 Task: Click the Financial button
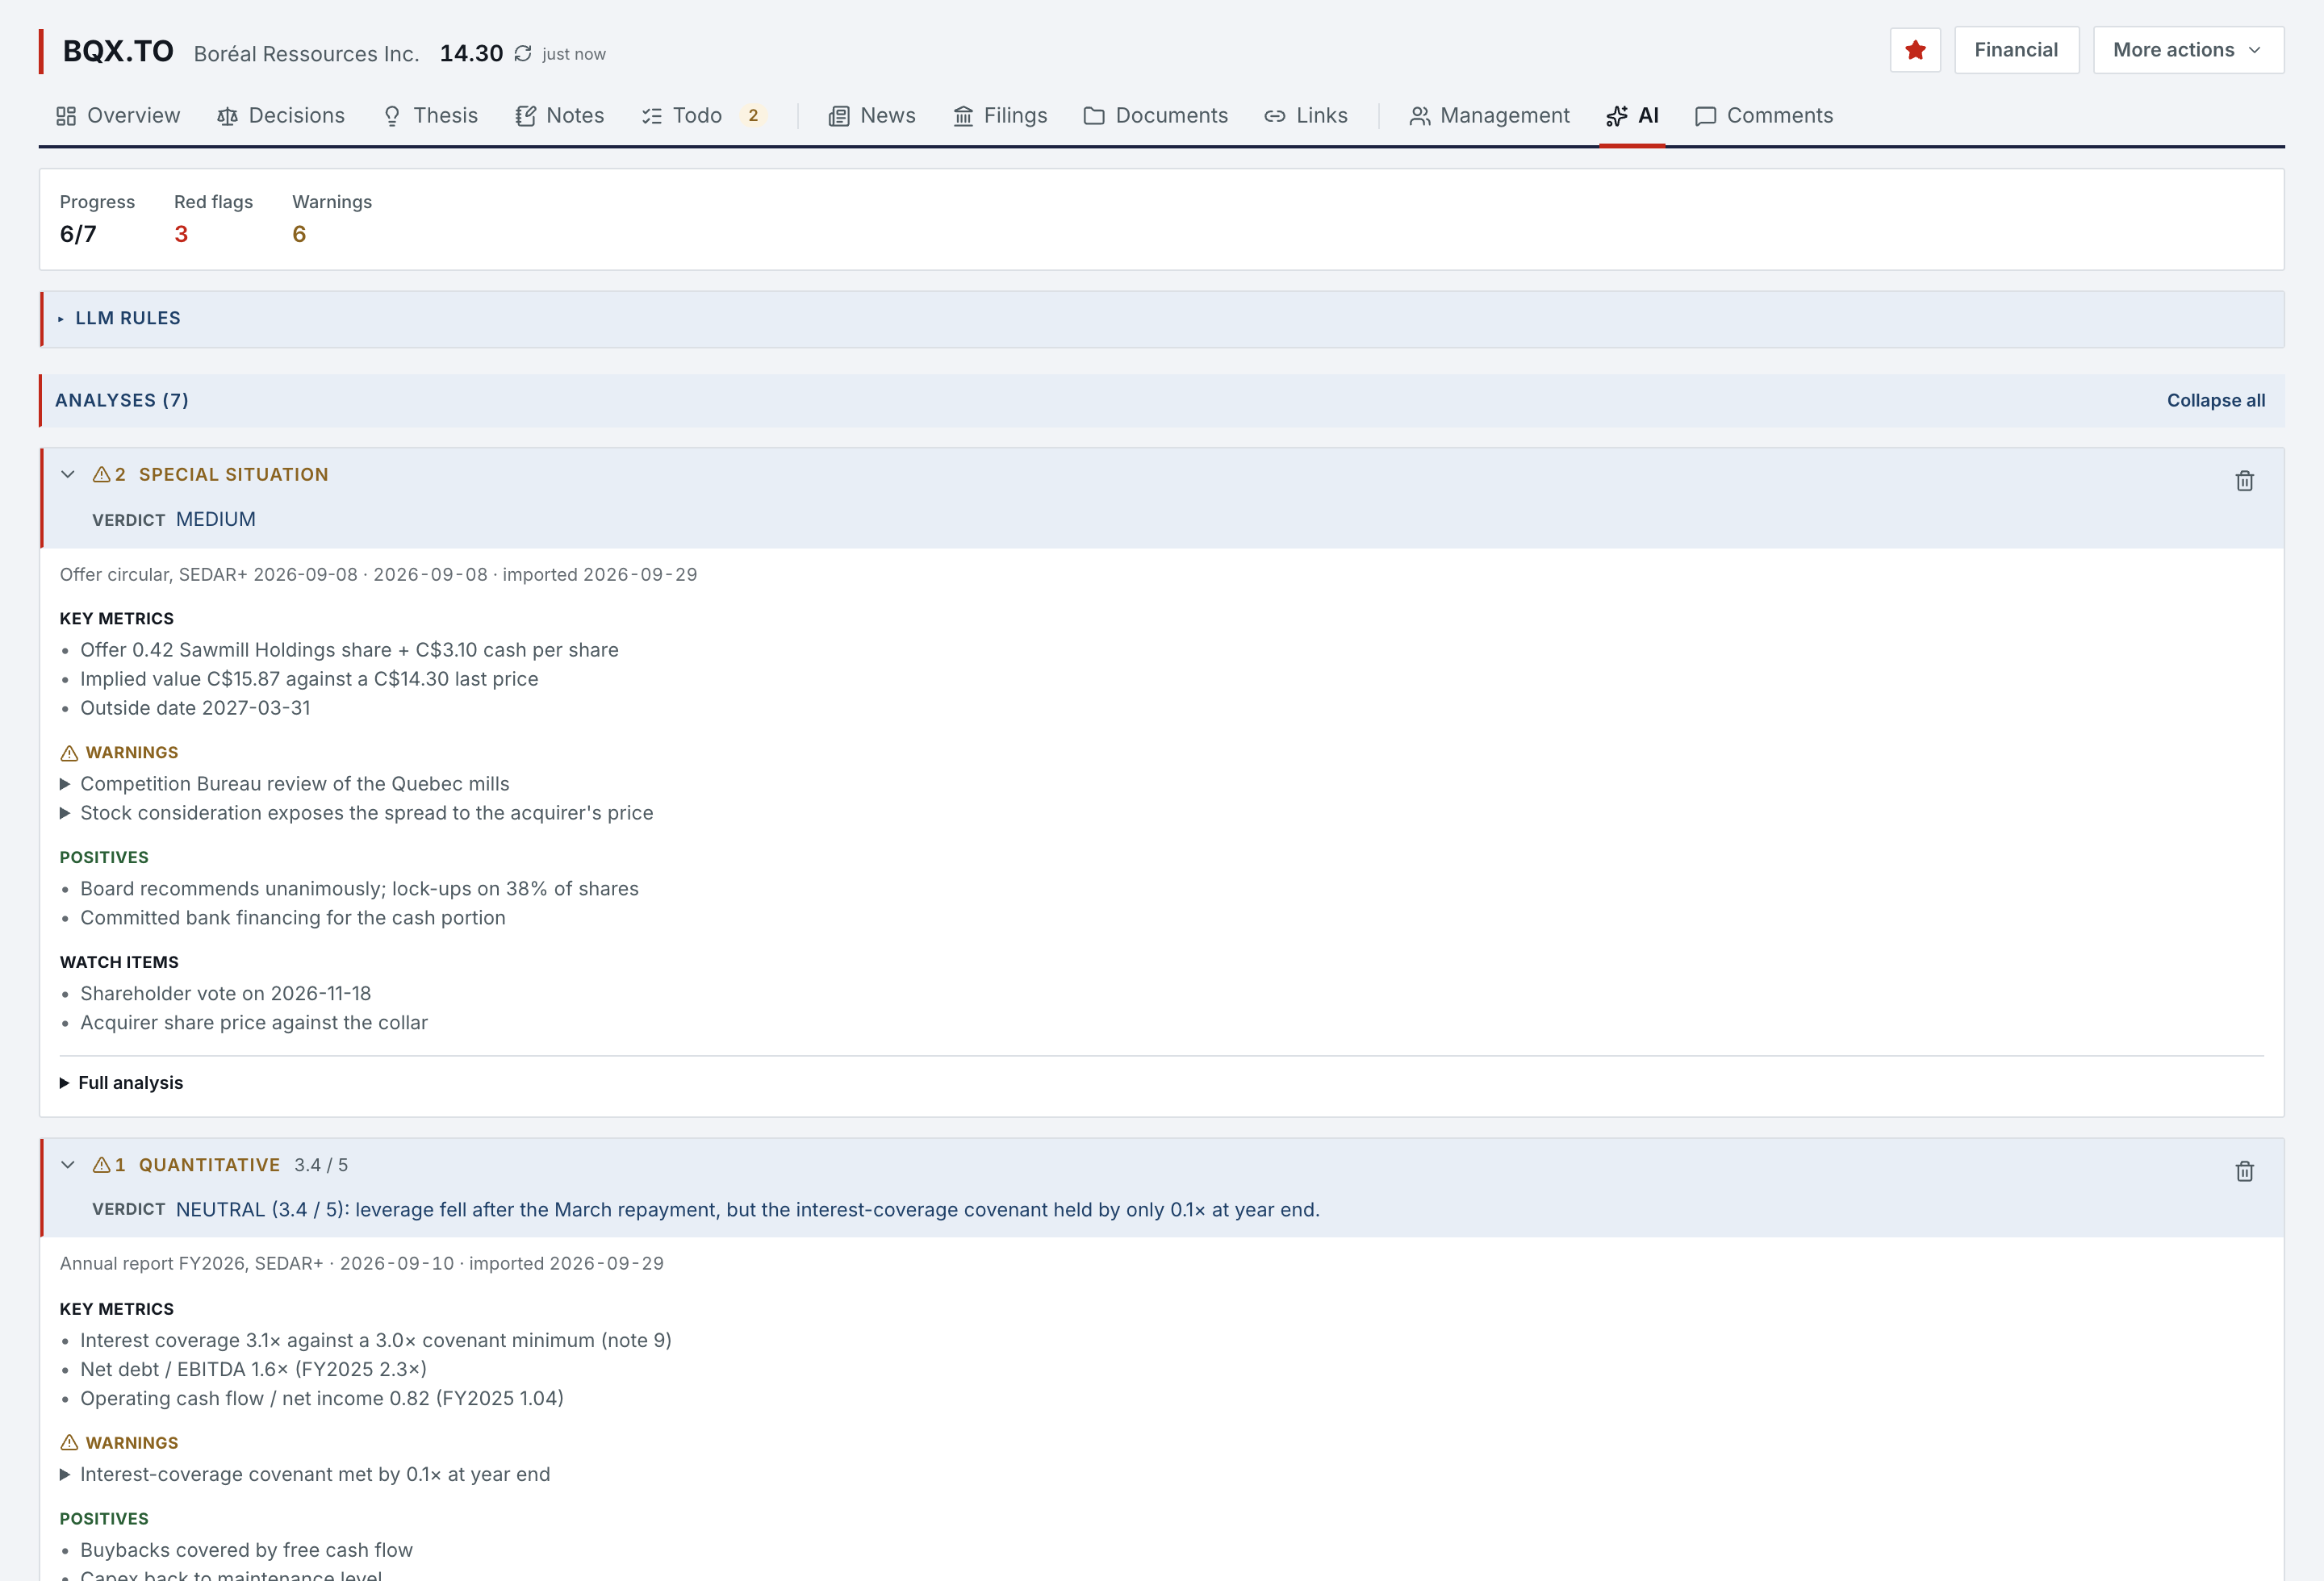(x=2016, y=50)
